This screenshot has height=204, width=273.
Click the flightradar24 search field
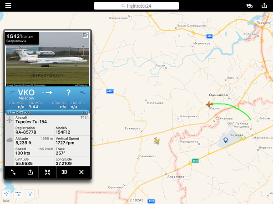coord(136,6)
